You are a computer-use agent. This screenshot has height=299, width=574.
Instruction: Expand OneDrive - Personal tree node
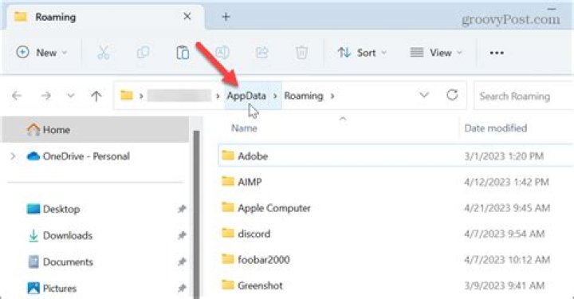(13, 156)
